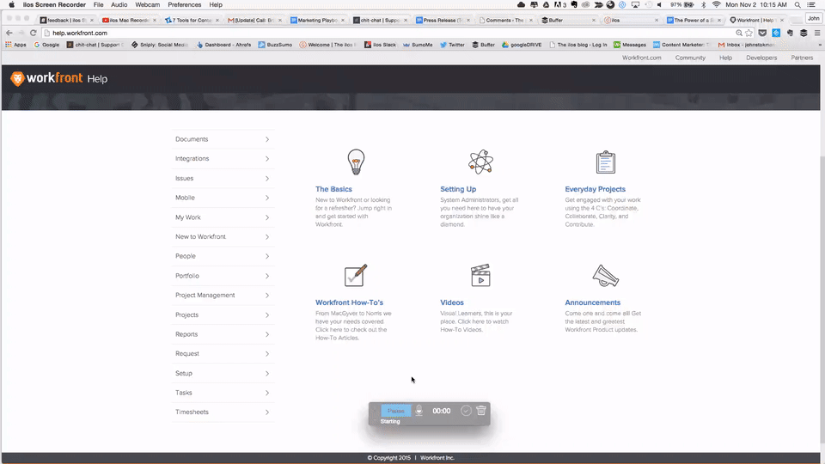Open the Request category row

[x=222, y=353]
